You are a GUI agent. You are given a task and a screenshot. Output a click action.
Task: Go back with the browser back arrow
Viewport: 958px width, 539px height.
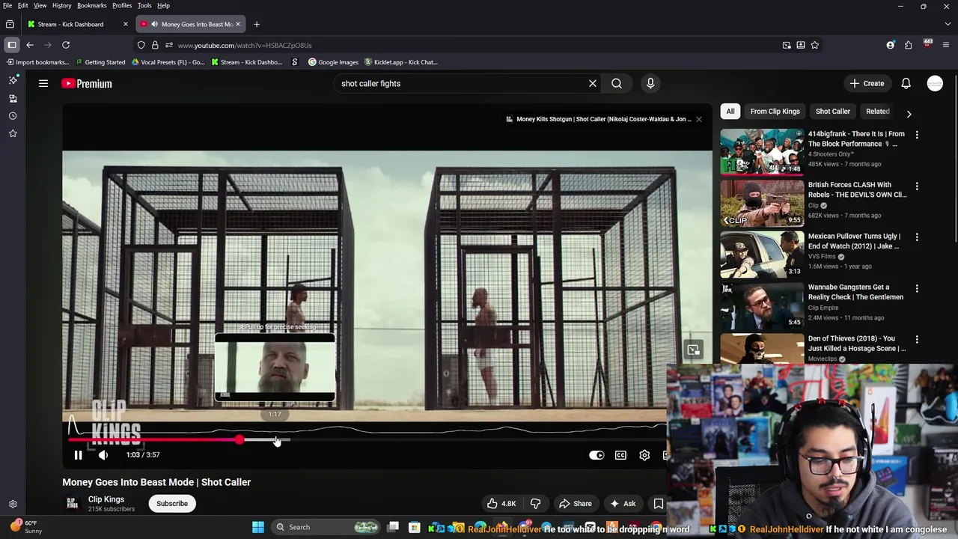(30, 45)
